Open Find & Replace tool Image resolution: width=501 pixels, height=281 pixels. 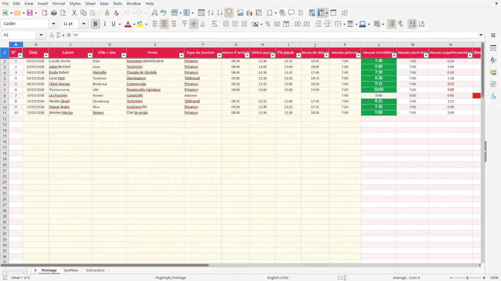click(154, 13)
